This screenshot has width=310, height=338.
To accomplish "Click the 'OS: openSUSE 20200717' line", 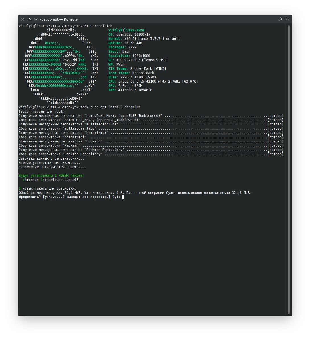I will (x=129, y=34).
